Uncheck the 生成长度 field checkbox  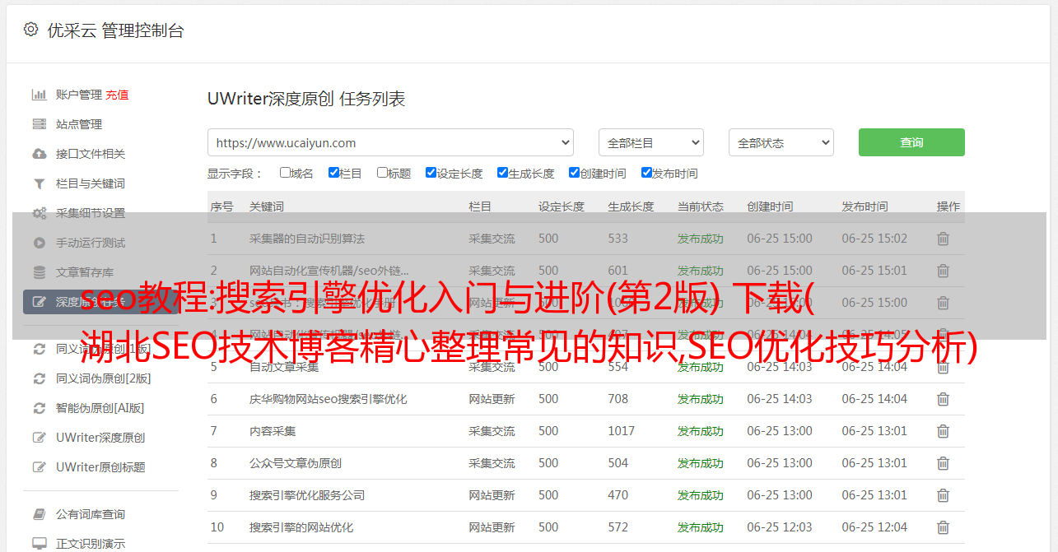pyautogui.click(x=502, y=173)
